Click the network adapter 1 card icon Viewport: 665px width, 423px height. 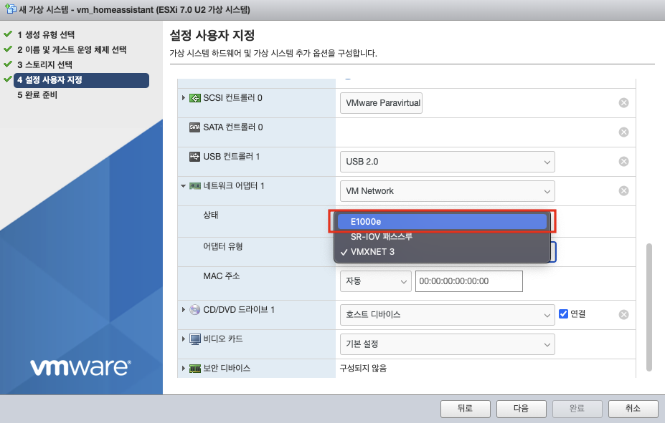coord(194,185)
